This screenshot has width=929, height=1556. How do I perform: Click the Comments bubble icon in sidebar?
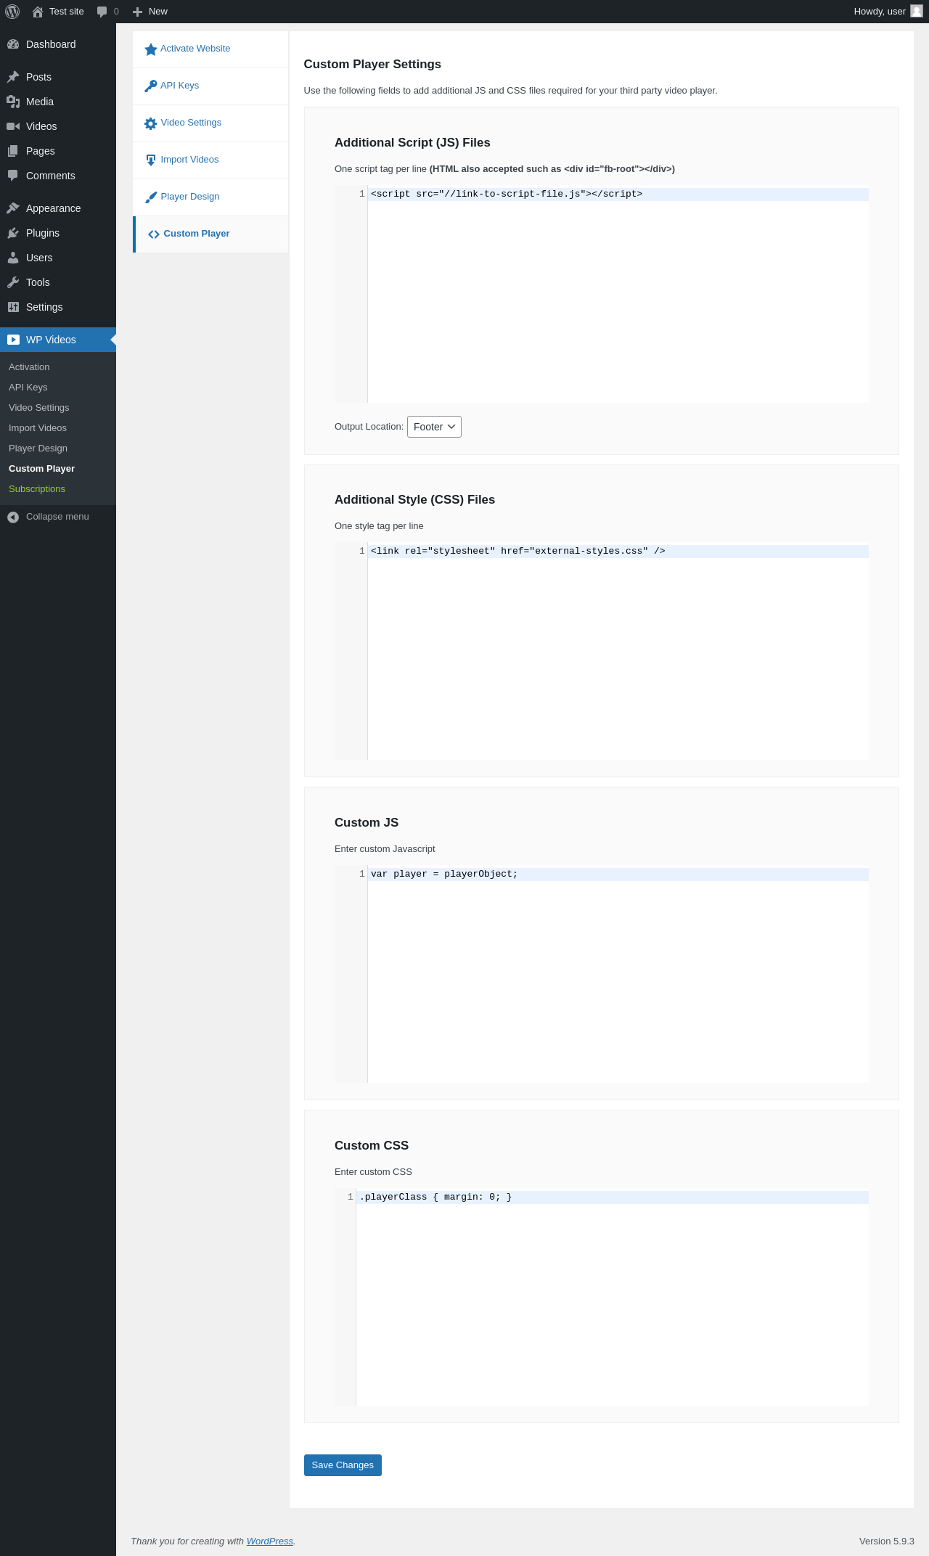point(13,176)
